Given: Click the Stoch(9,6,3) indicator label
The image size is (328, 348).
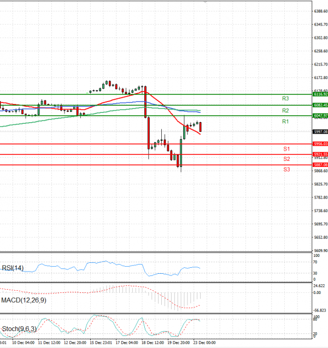Looking at the screenshot, I should (x=19, y=329).
